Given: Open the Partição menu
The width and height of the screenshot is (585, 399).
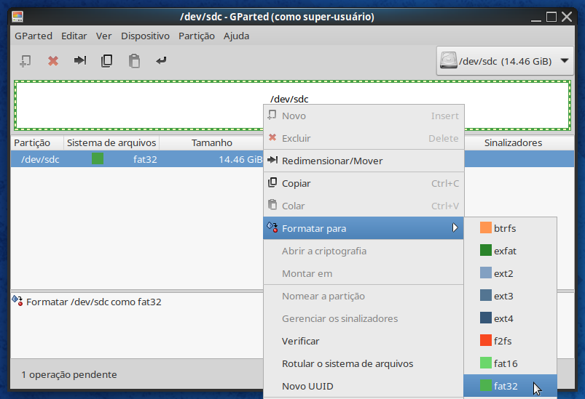Looking at the screenshot, I should point(197,36).
